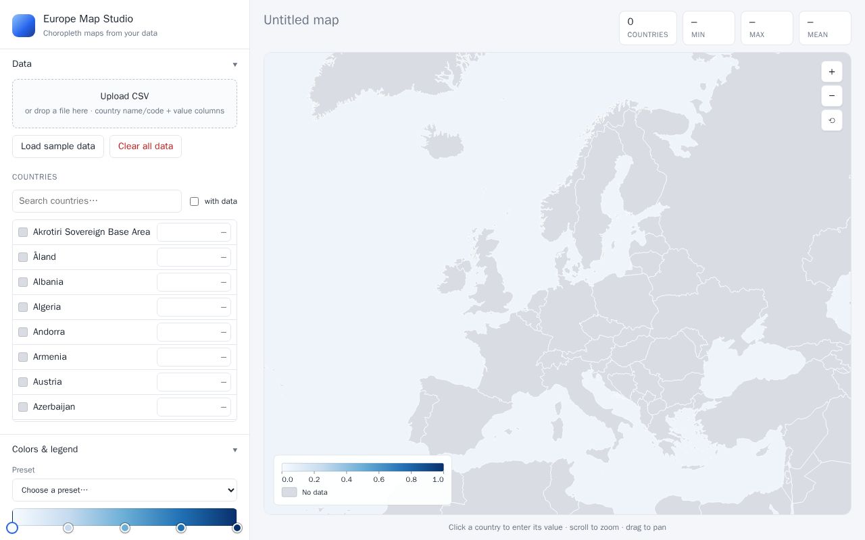
Task: Click the Untitled map title
Action: click(301, 20)
